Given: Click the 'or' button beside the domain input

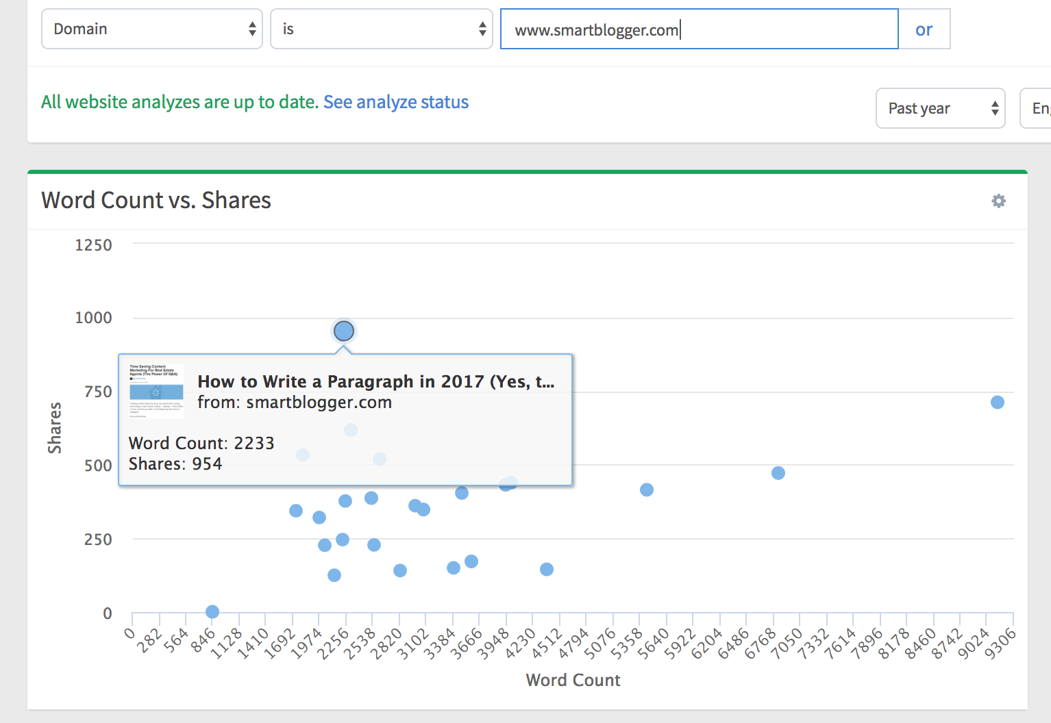Looking at the screenshot, I should 924,29.
